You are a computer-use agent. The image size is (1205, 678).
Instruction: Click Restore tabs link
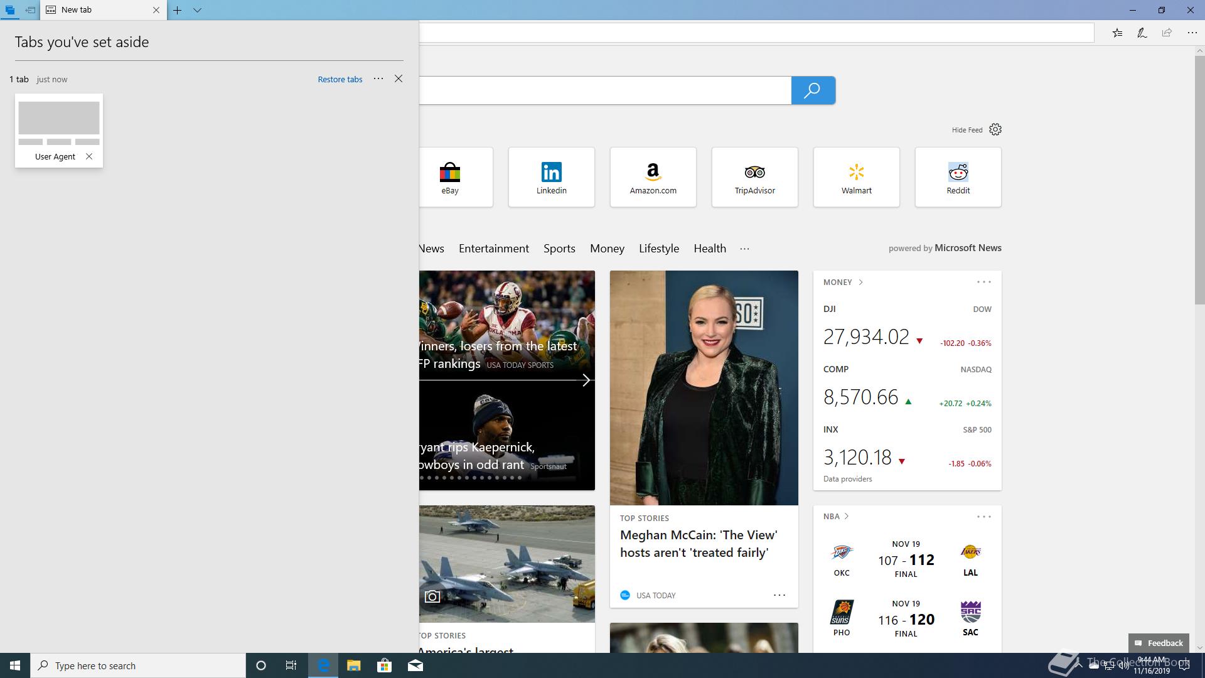point(340,79)
